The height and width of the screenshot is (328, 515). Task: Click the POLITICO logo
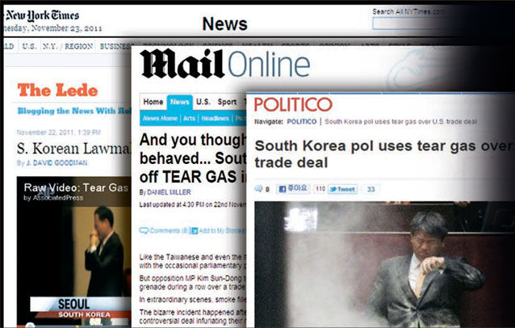click(x=293, y=104)
